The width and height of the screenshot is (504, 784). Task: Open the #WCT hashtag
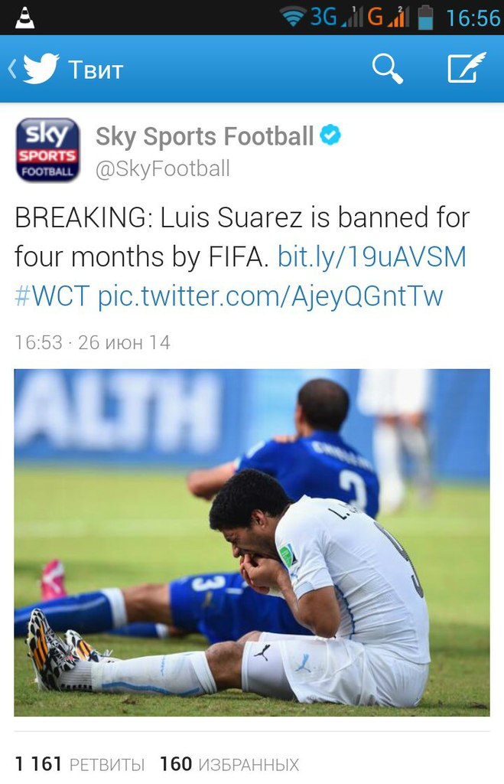[x=53, y=296]
